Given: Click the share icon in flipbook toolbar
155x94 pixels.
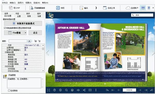Looking at the screenshot, I should click(x=84, y=90).
